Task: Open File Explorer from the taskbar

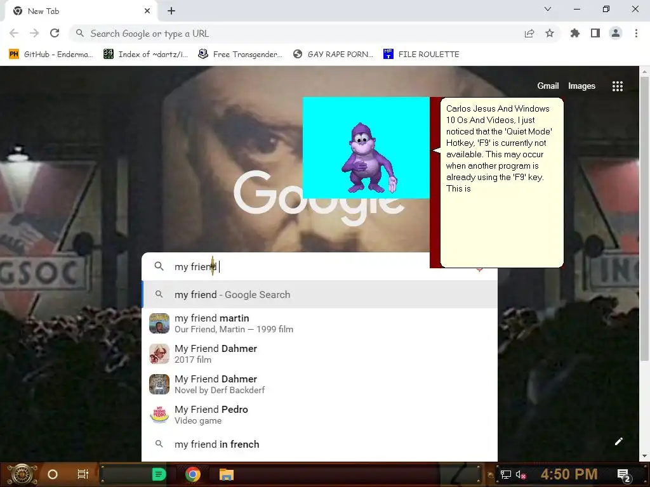Action: [227, 474]
